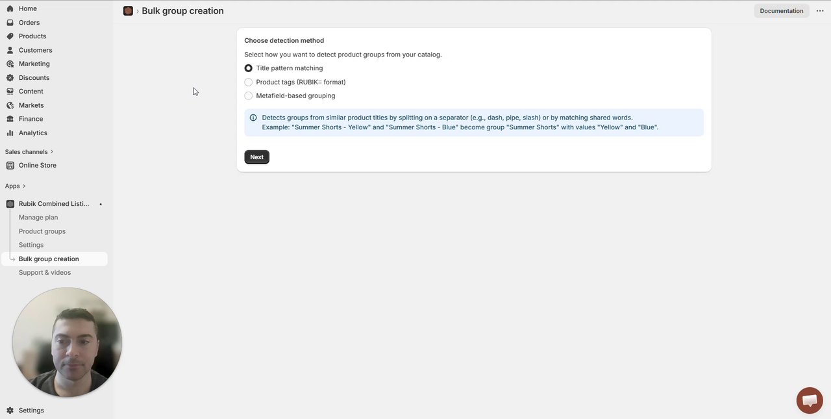Click the Analytics bar chart icon

point(10,133)
